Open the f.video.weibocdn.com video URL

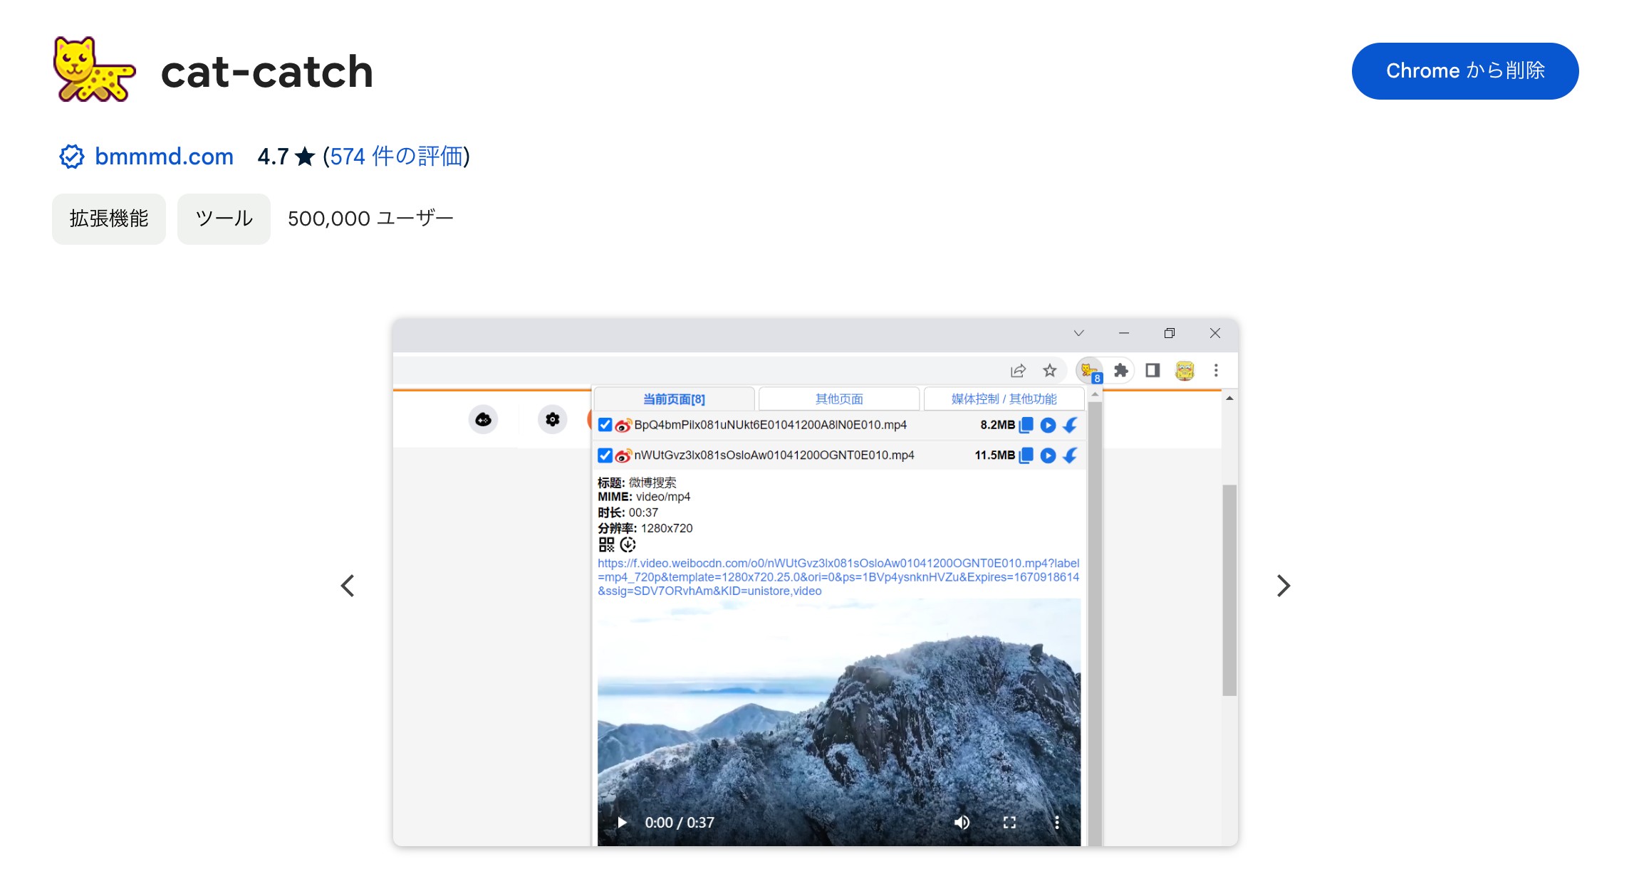click(838, 577)
